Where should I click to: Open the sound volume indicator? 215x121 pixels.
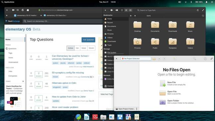click(179, 2)
